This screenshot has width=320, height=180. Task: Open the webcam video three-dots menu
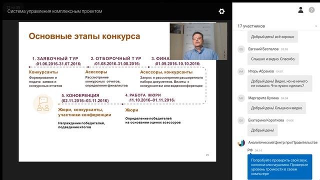[224, 53]
